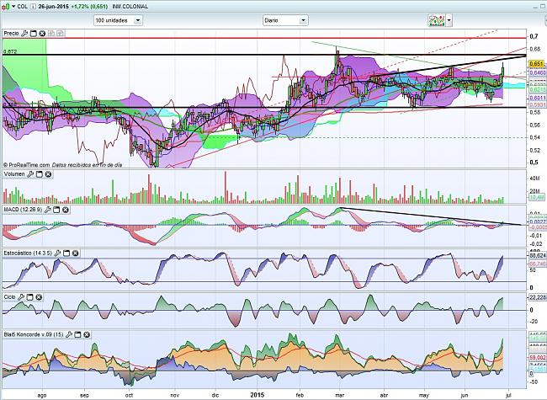Click the 'Precio' panel label

click(x=11, y=33)
